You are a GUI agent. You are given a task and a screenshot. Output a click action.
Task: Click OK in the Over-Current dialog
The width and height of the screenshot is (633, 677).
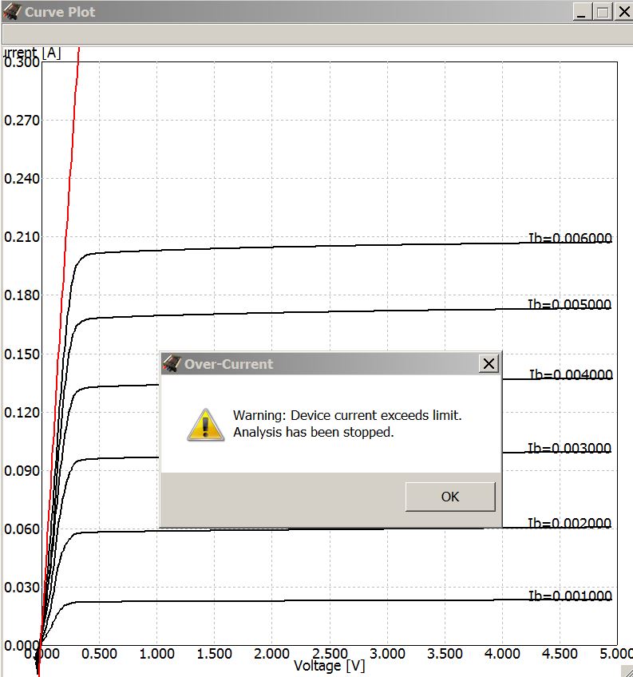pos(449,497)
